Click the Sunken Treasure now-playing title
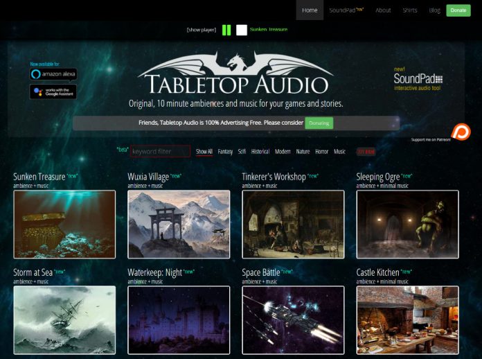This screenshot has width=482, height=359. click(x=269, y=30)
